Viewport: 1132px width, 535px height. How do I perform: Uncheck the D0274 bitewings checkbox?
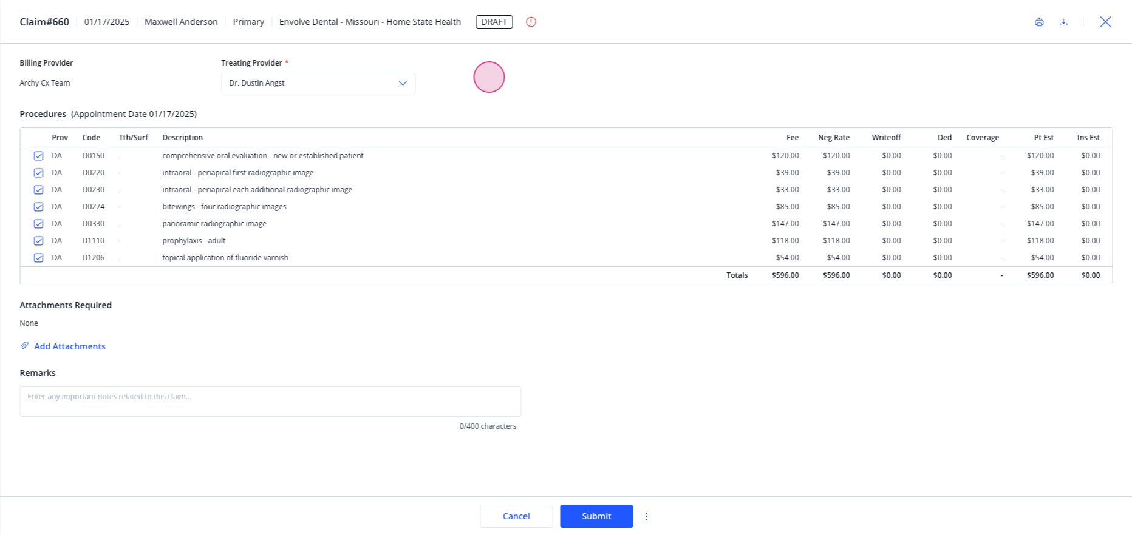[x=38, y=207]
